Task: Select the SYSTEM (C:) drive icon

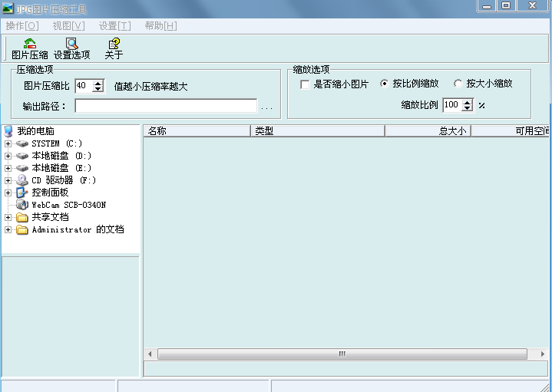Action: (22, 143)
